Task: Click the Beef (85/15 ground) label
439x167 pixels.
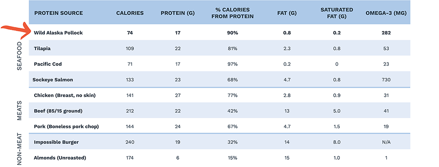Action: click(58, 111)
